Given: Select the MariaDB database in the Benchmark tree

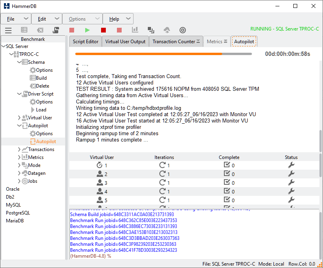Looking at the screenshot, I should [x=15, y=221].
